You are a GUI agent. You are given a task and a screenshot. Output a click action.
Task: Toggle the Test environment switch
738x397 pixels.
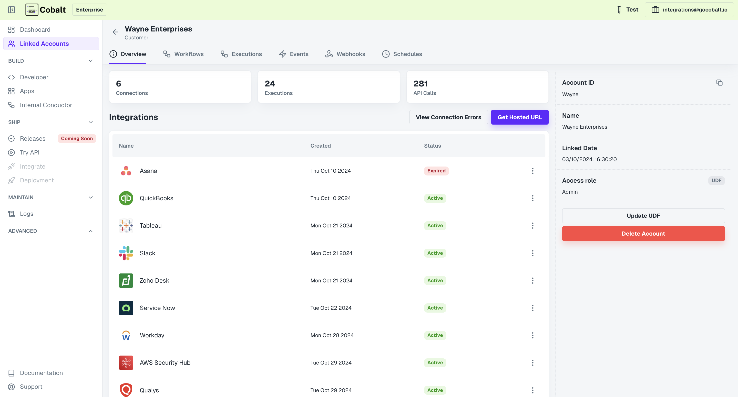(627, 10)
